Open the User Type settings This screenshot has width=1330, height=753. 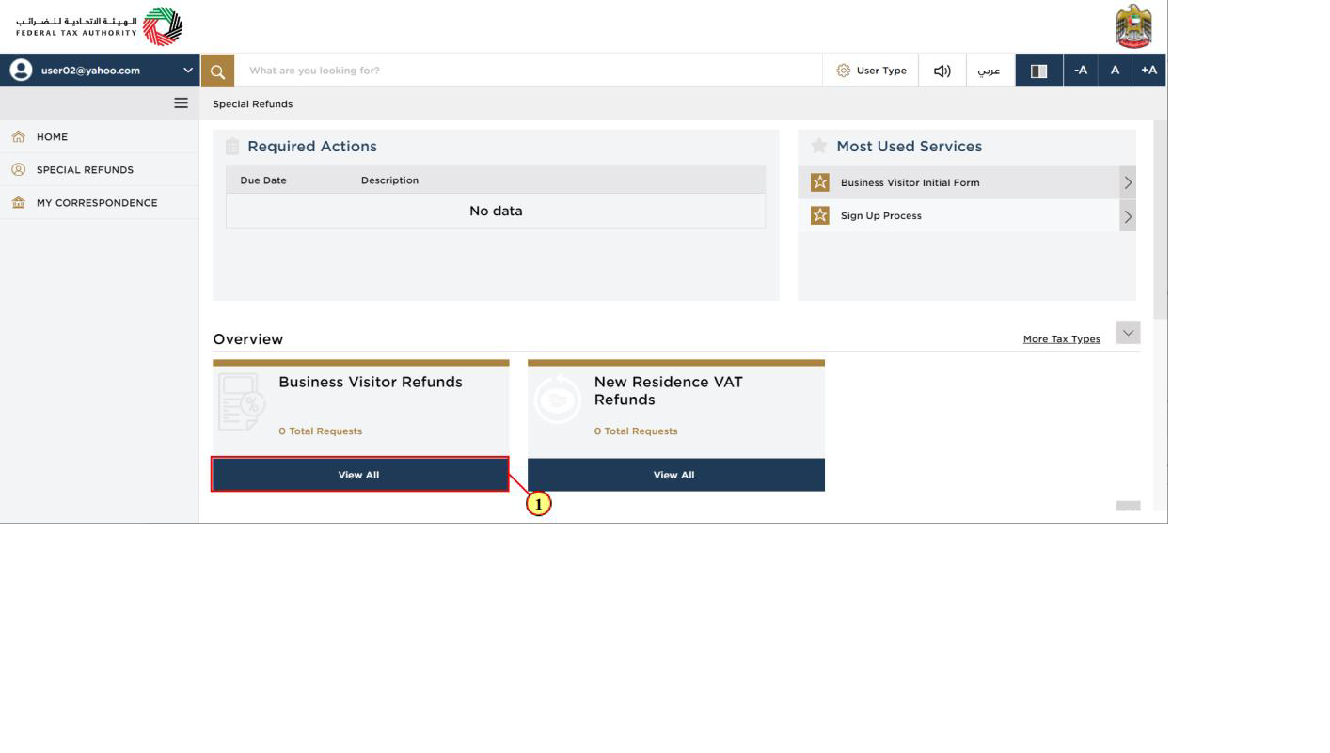pos(871,71)
